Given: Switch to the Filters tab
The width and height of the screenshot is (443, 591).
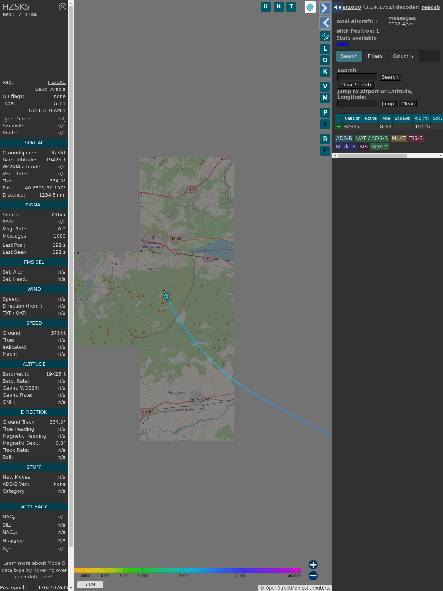Looking at the screenshot, I should click(375, 56).
